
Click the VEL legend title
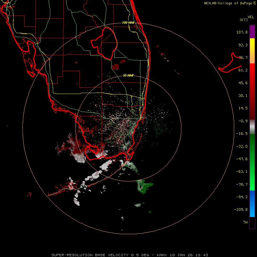[x=251, y=17]
